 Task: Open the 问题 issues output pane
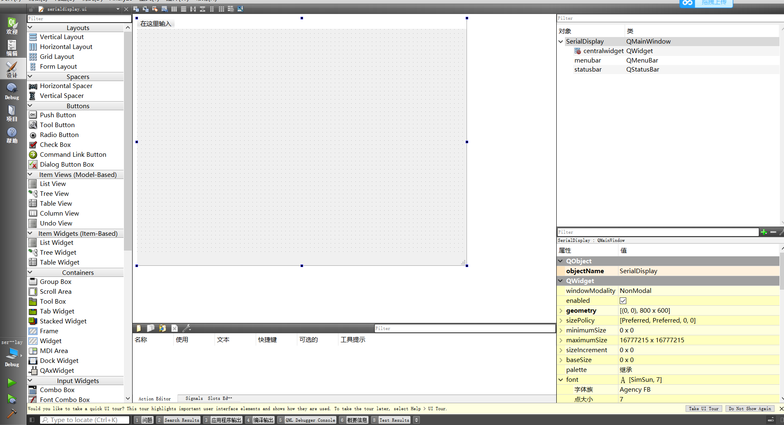click(144, 420)
